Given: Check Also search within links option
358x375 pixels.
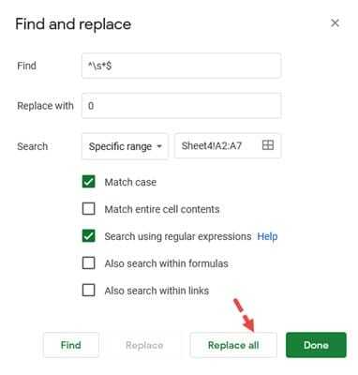Looking at the screenshot, I should coord(88,291).
